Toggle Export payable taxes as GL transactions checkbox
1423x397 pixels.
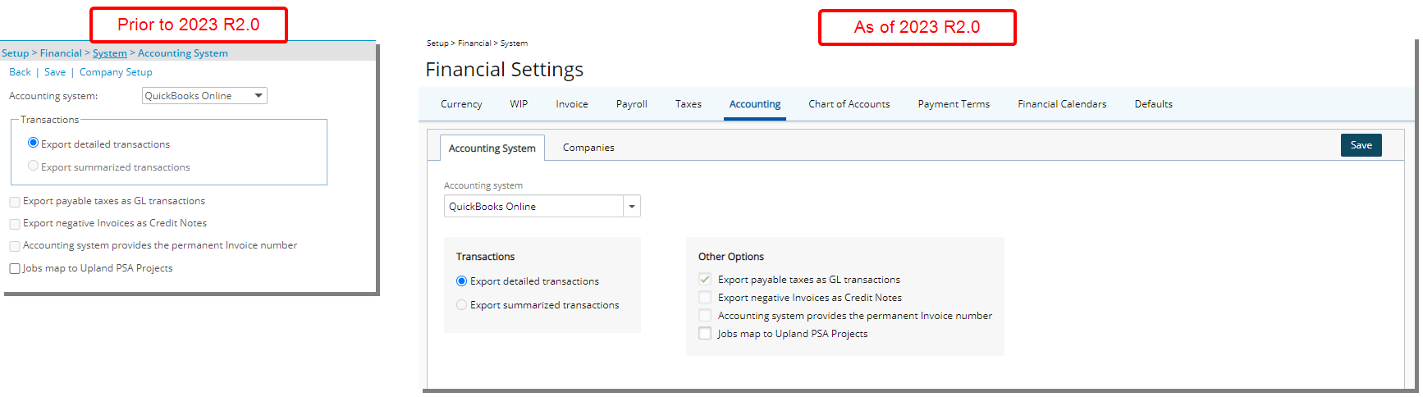click(705, 280)
